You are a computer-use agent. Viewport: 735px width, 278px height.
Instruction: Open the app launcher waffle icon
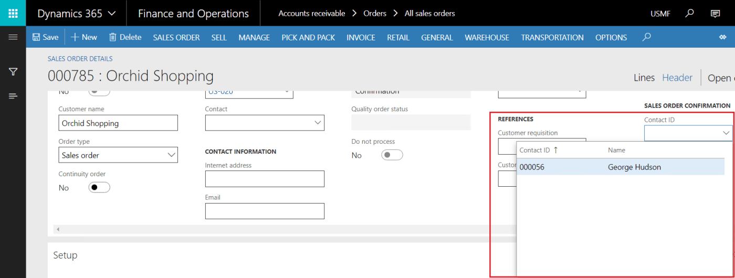coord(13,13)
